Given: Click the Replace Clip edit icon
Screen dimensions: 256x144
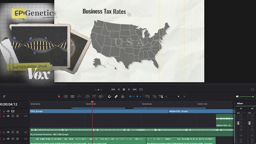Looking at the screenshot, I should click(101, 97).
